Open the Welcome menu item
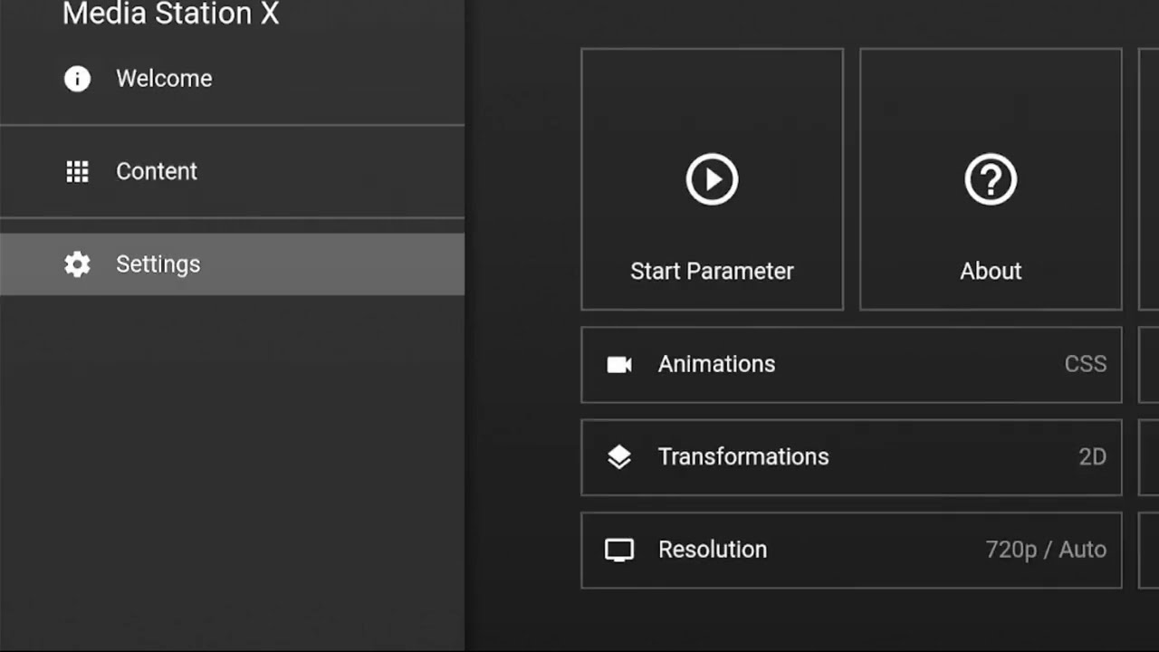Screen dimensions: 1159x652 click(232, 79)
